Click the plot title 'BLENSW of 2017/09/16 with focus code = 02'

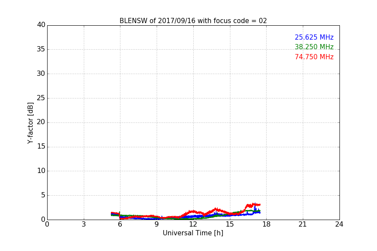(193, 21)
